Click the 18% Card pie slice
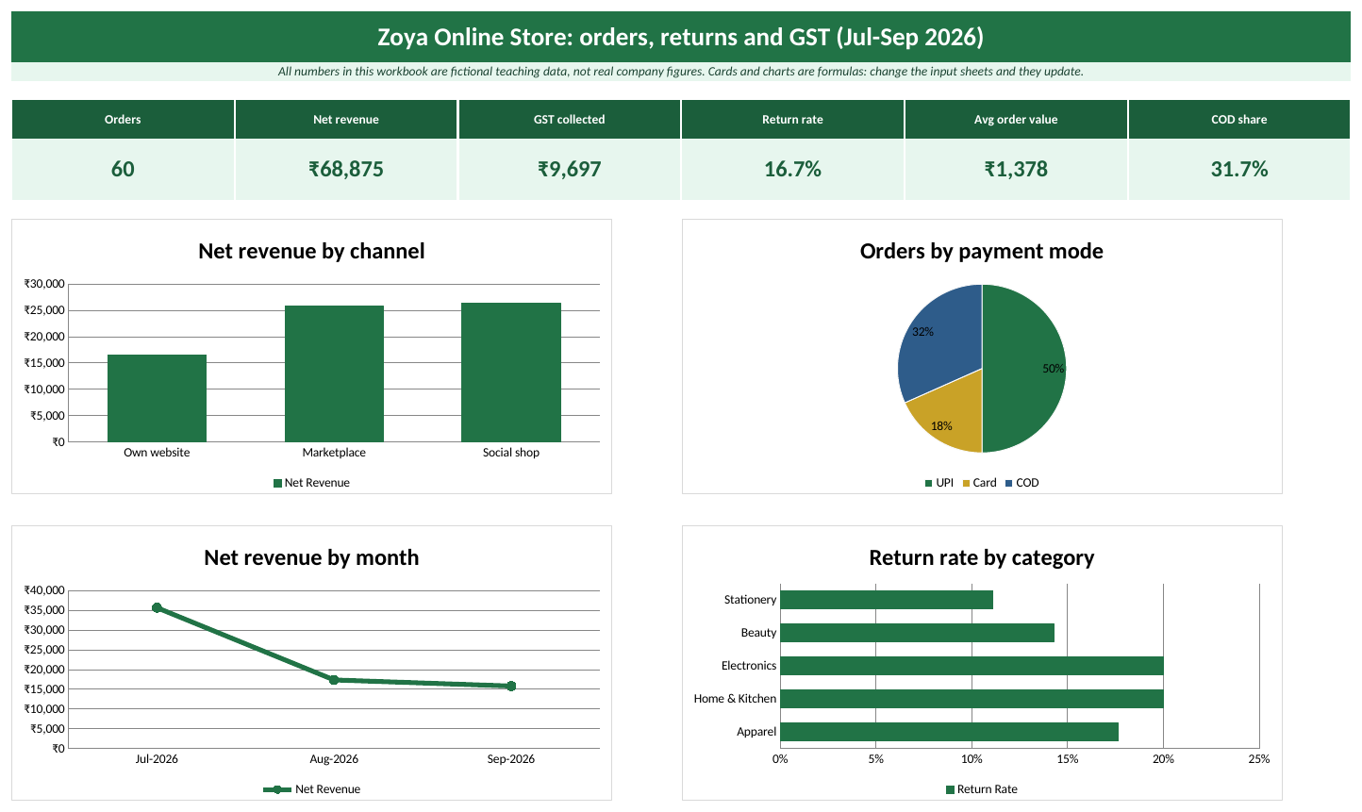Viewport: 1362px width, 812px height. [953, 415]
